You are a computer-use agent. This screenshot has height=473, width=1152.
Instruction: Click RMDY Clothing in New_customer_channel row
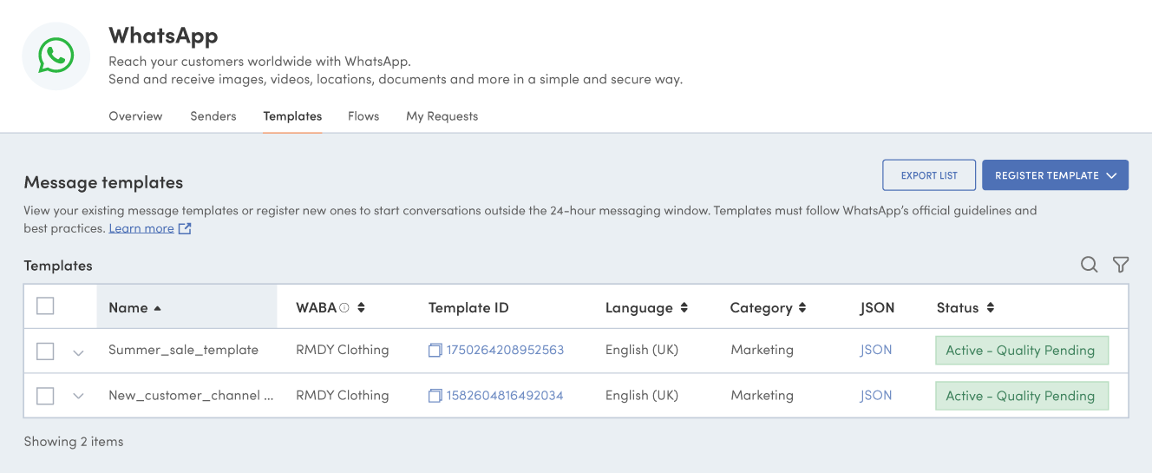pyautogui.click(x=342, y=395)
